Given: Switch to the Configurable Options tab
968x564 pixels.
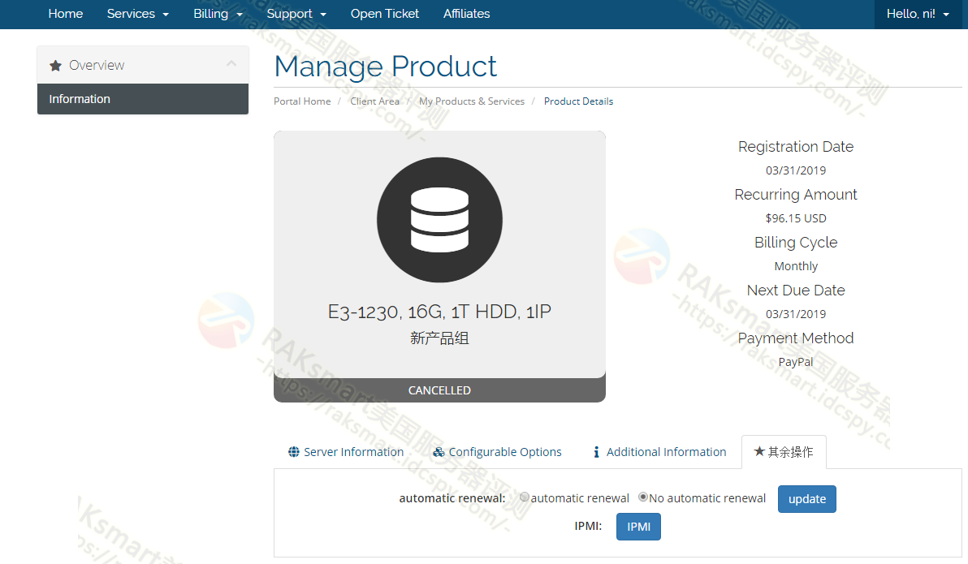Looking at the screenshot, I should pyautogui.click(x=498, y=452).
